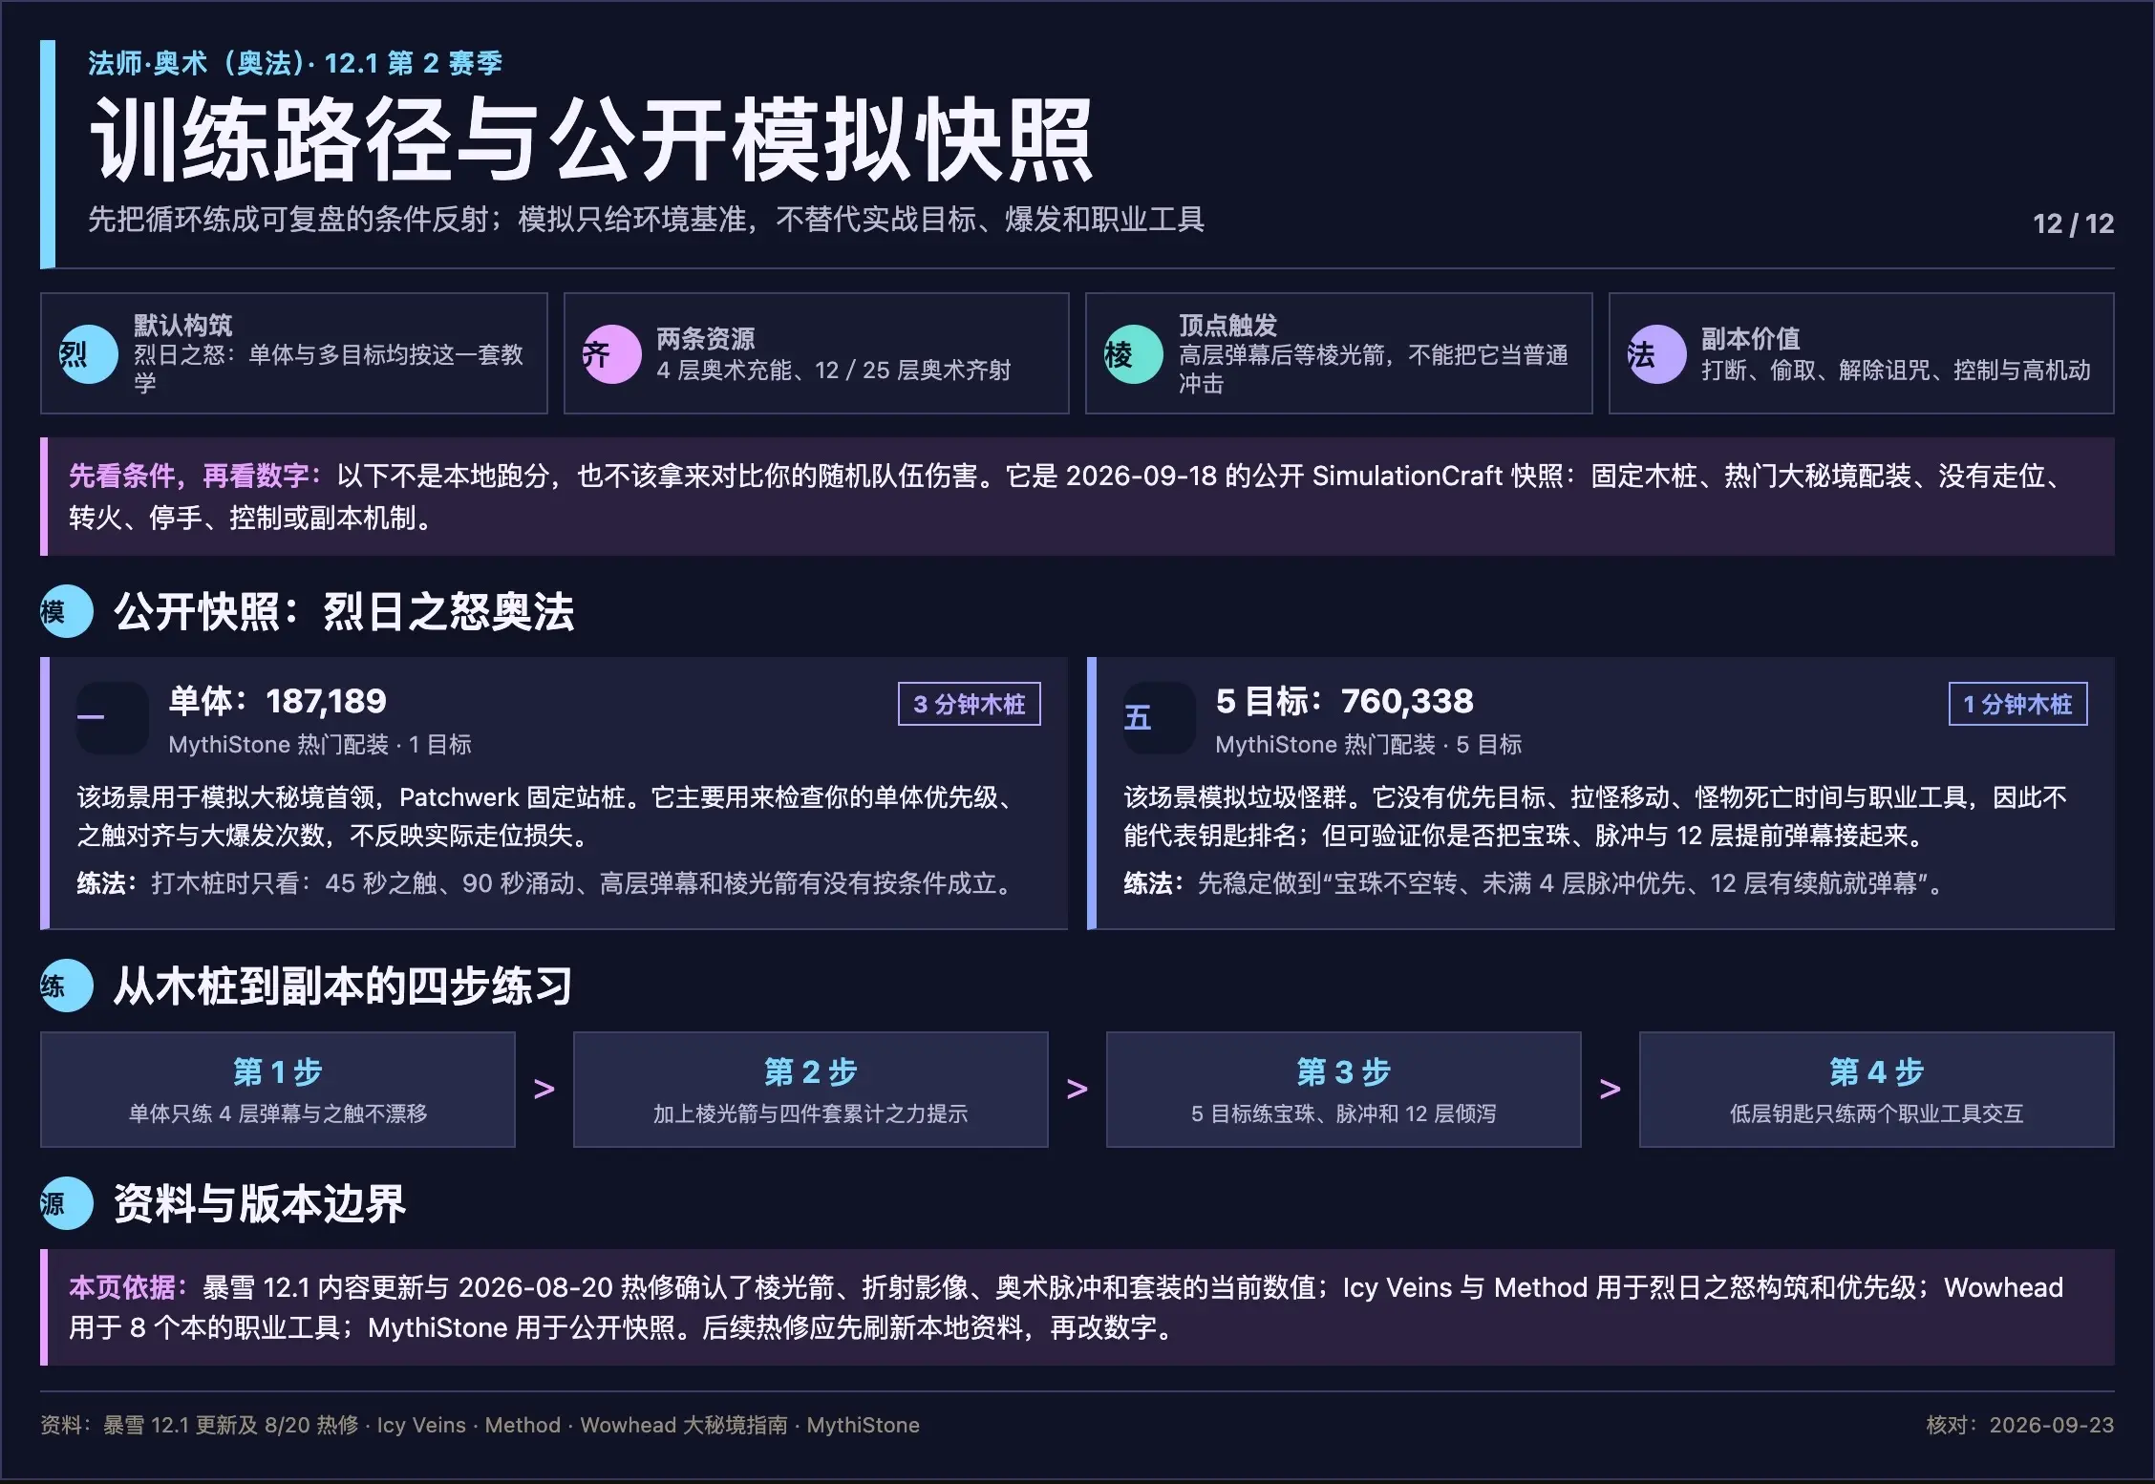This screenshot has height=1484, width=2155.
Task: Click the arrow between 第 2 步 and 第 3 步
Action: [1077, 1089]
